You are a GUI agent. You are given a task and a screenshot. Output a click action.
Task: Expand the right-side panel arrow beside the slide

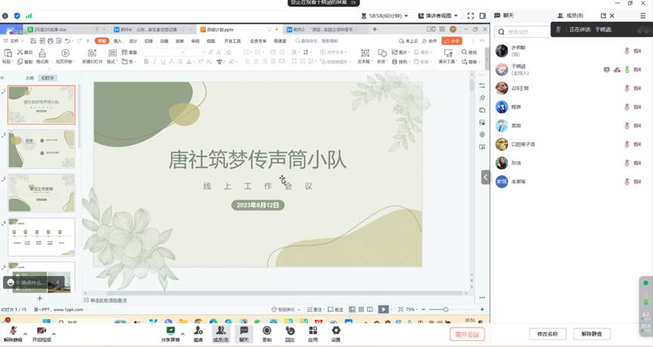tap(485, 177)
